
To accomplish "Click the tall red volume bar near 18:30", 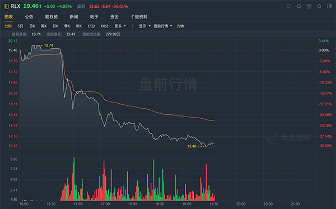I will pos(153,180).
